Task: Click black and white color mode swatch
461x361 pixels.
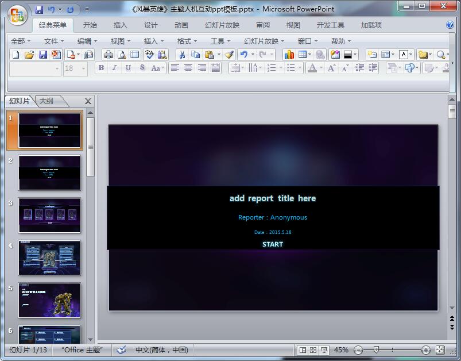Action: [348, 55]
